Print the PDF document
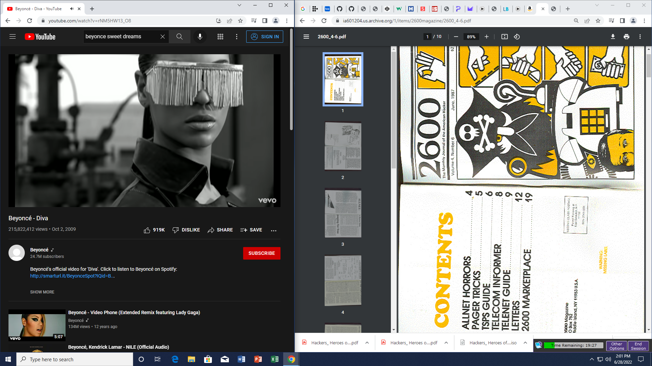The image size is (652, 366). tap(627, 37)
